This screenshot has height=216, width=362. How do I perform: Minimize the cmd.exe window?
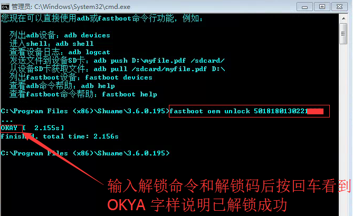(x=304, y=7)
